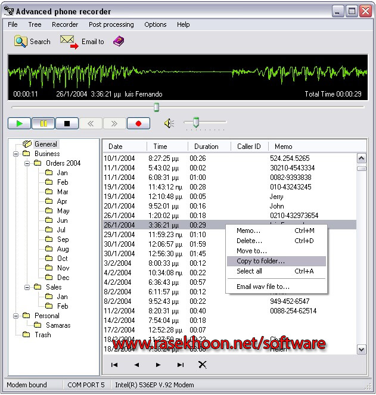
Task: Sort list by the Memo column header
Action: 317,147
